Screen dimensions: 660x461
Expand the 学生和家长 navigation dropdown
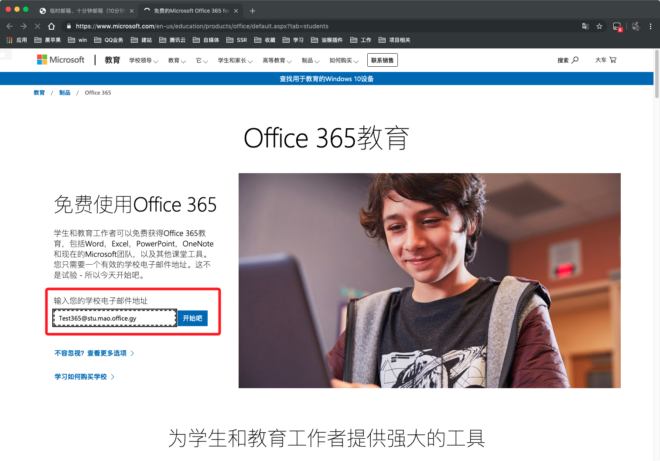235,61
